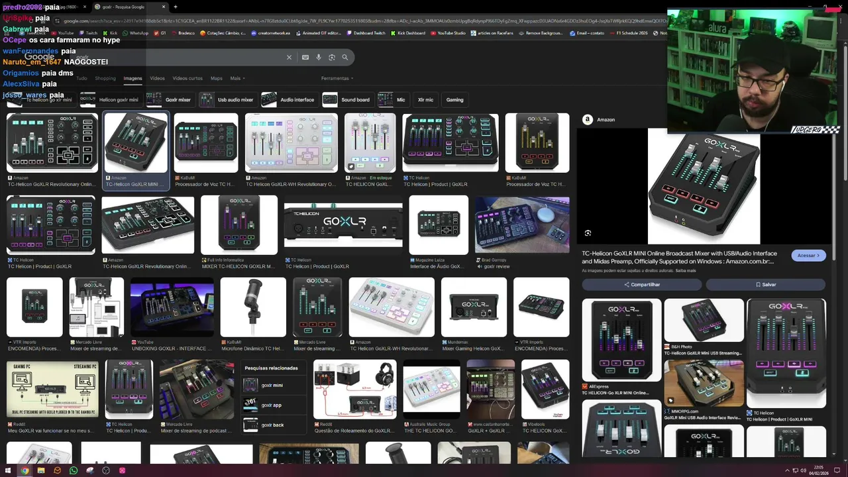This screenshot has height=477, width=848.
Task: Open OBS Studio from the taskbar
Action: (x=106, y=470)
